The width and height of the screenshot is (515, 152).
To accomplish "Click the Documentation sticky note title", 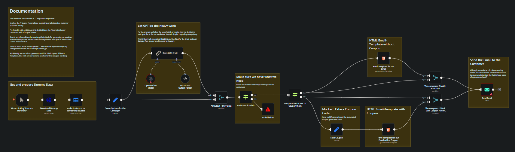I will tap(26, 11).
